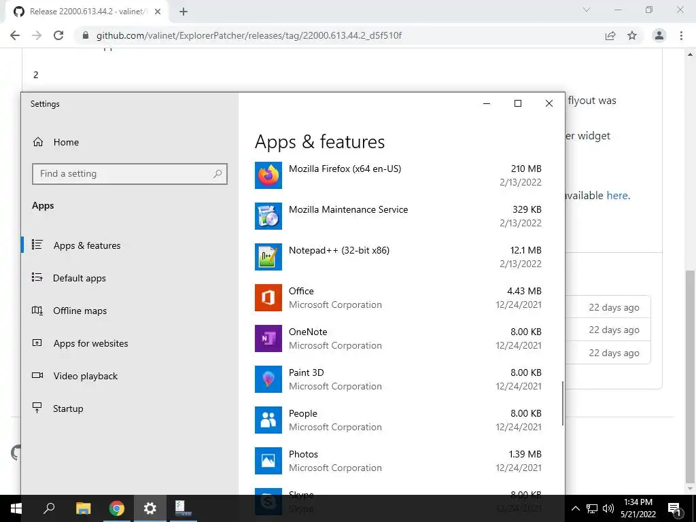
Task: Click the Find a setting search box
Action: (130, 173)
